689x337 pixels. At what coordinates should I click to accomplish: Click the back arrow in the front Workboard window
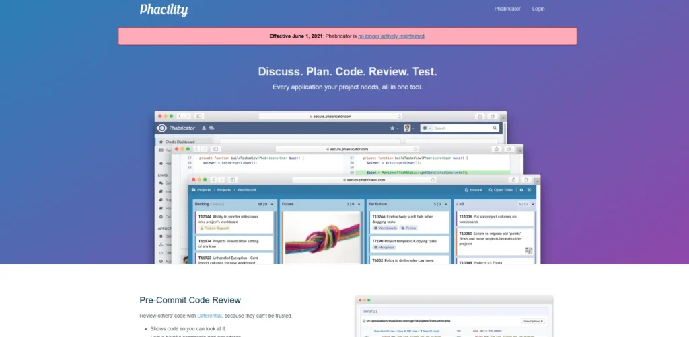tap(213, 179)
